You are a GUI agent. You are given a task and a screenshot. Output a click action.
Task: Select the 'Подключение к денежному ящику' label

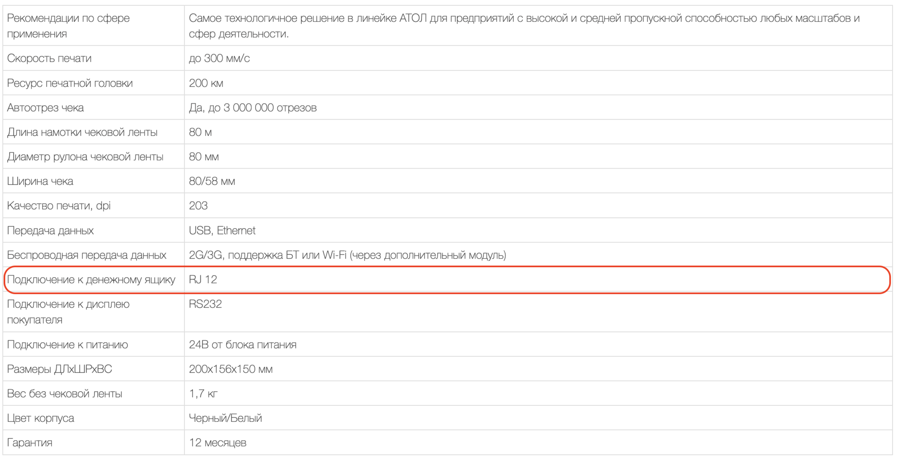coord(91,280)
